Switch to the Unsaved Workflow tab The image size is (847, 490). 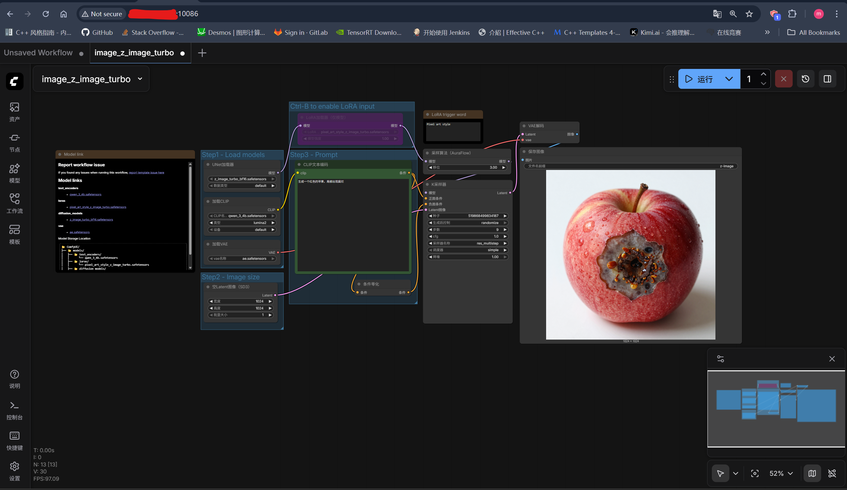tap(38, 52)
